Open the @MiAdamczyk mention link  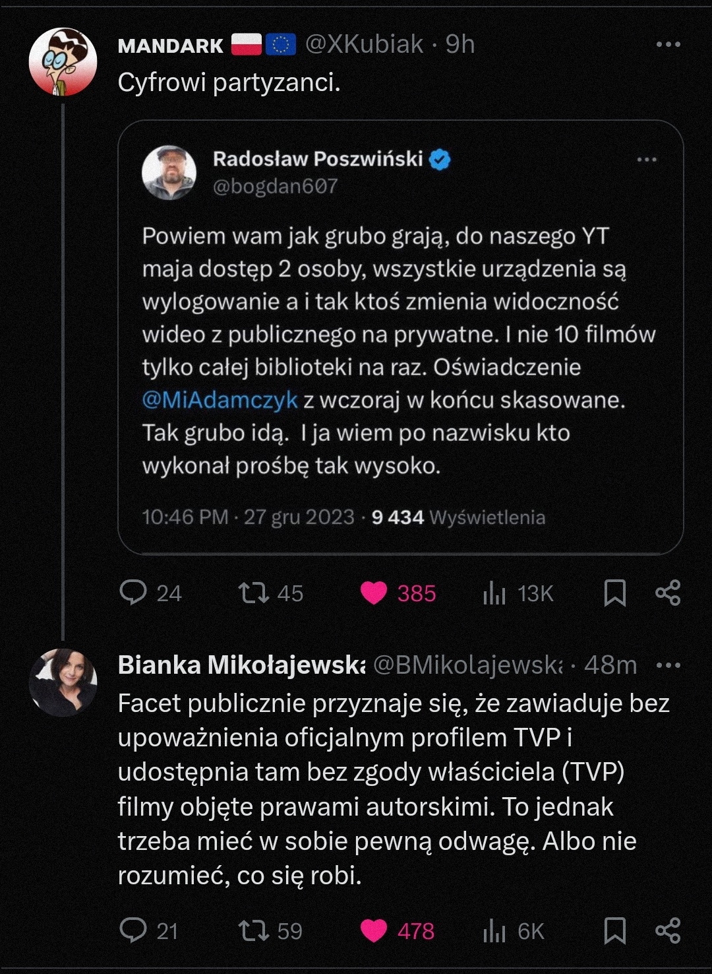click(220, 400)
